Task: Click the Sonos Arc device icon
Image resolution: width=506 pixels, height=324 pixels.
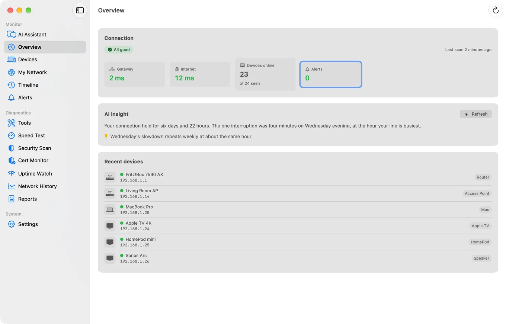Action: (110, 258)
